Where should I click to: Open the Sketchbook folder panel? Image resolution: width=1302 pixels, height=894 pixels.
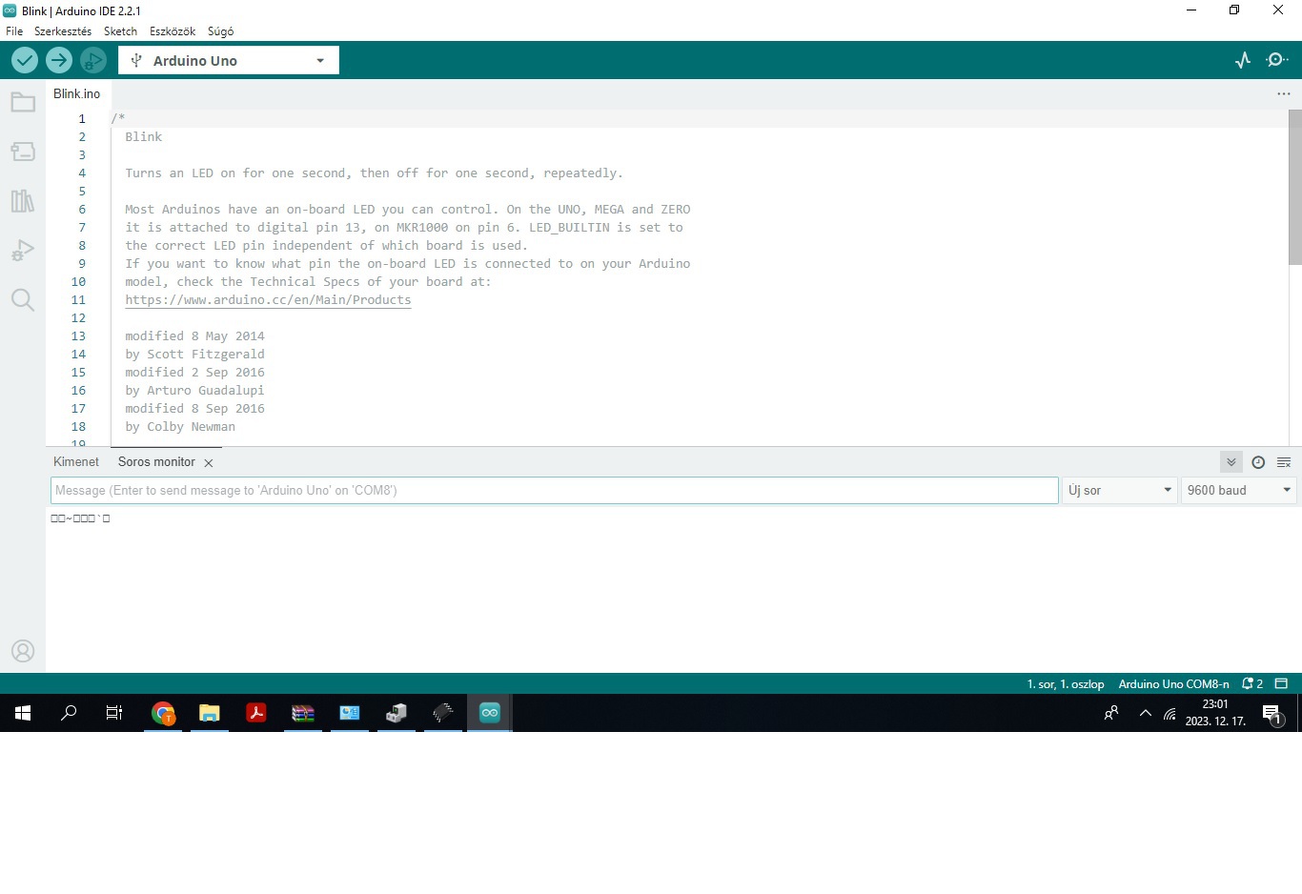coord(23,102)
